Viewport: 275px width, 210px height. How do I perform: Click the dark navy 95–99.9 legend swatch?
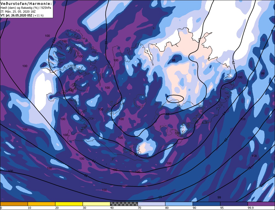click(234, 204)
